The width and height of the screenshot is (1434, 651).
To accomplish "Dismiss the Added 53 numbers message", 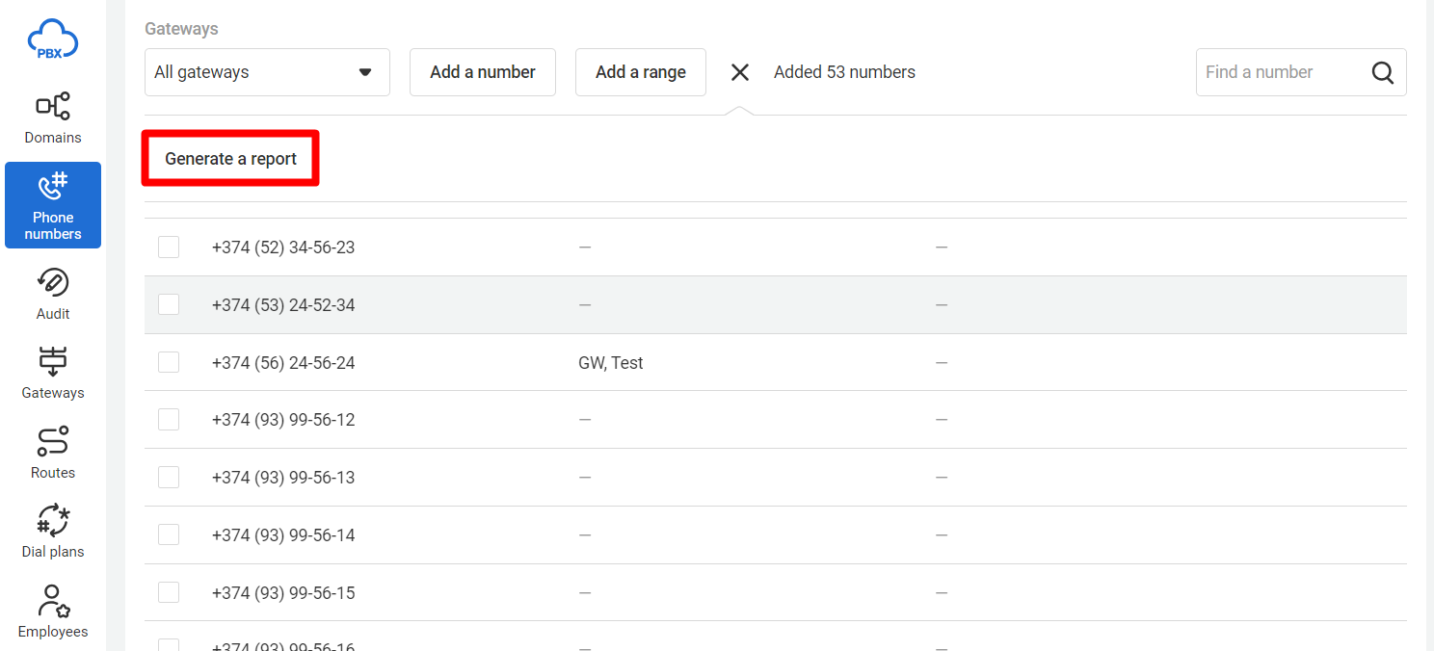I will pos(740,72).
